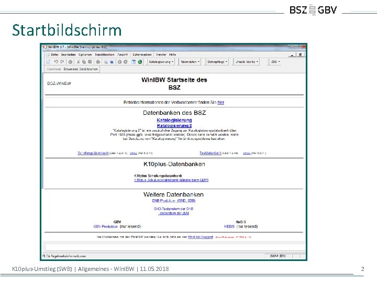Click the Paste clipboard icon
This screenshot has width=377, height=283.
[x=90, y=62]
